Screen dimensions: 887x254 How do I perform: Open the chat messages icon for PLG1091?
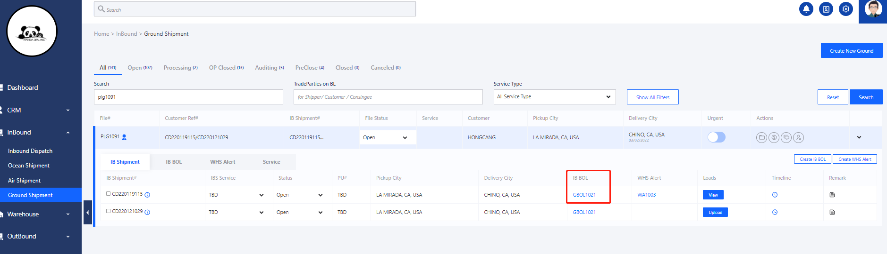click(786, 138)
